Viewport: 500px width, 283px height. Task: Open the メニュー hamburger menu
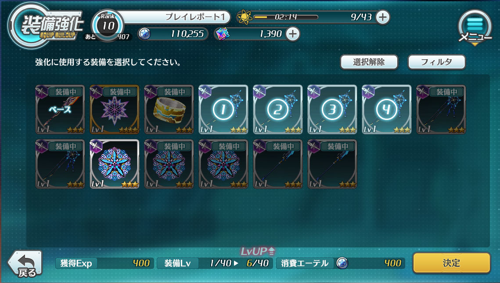[475, 26]
